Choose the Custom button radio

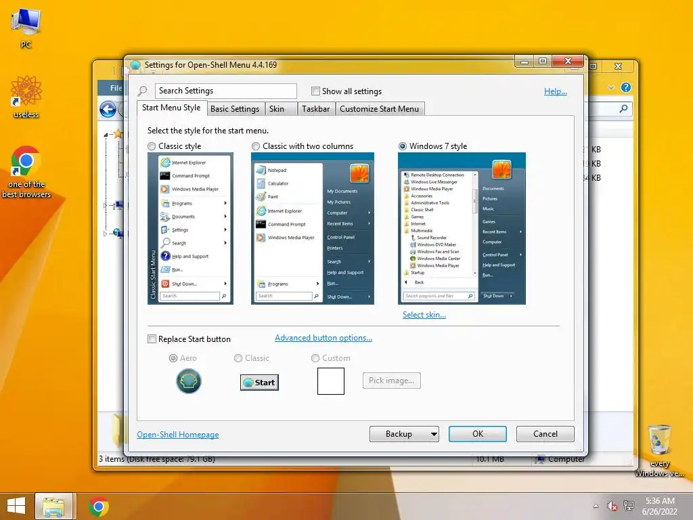click(x=315, y=358)
